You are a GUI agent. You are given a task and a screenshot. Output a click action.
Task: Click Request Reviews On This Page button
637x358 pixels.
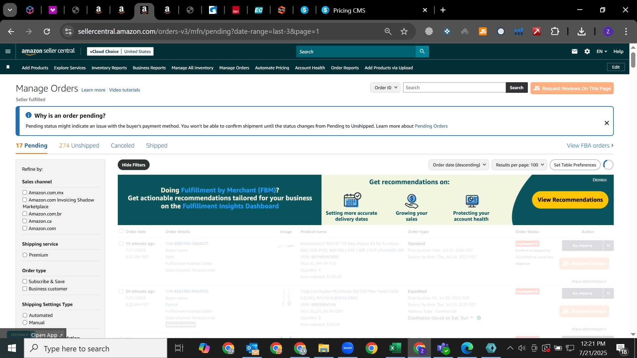[x=572, y=88]
